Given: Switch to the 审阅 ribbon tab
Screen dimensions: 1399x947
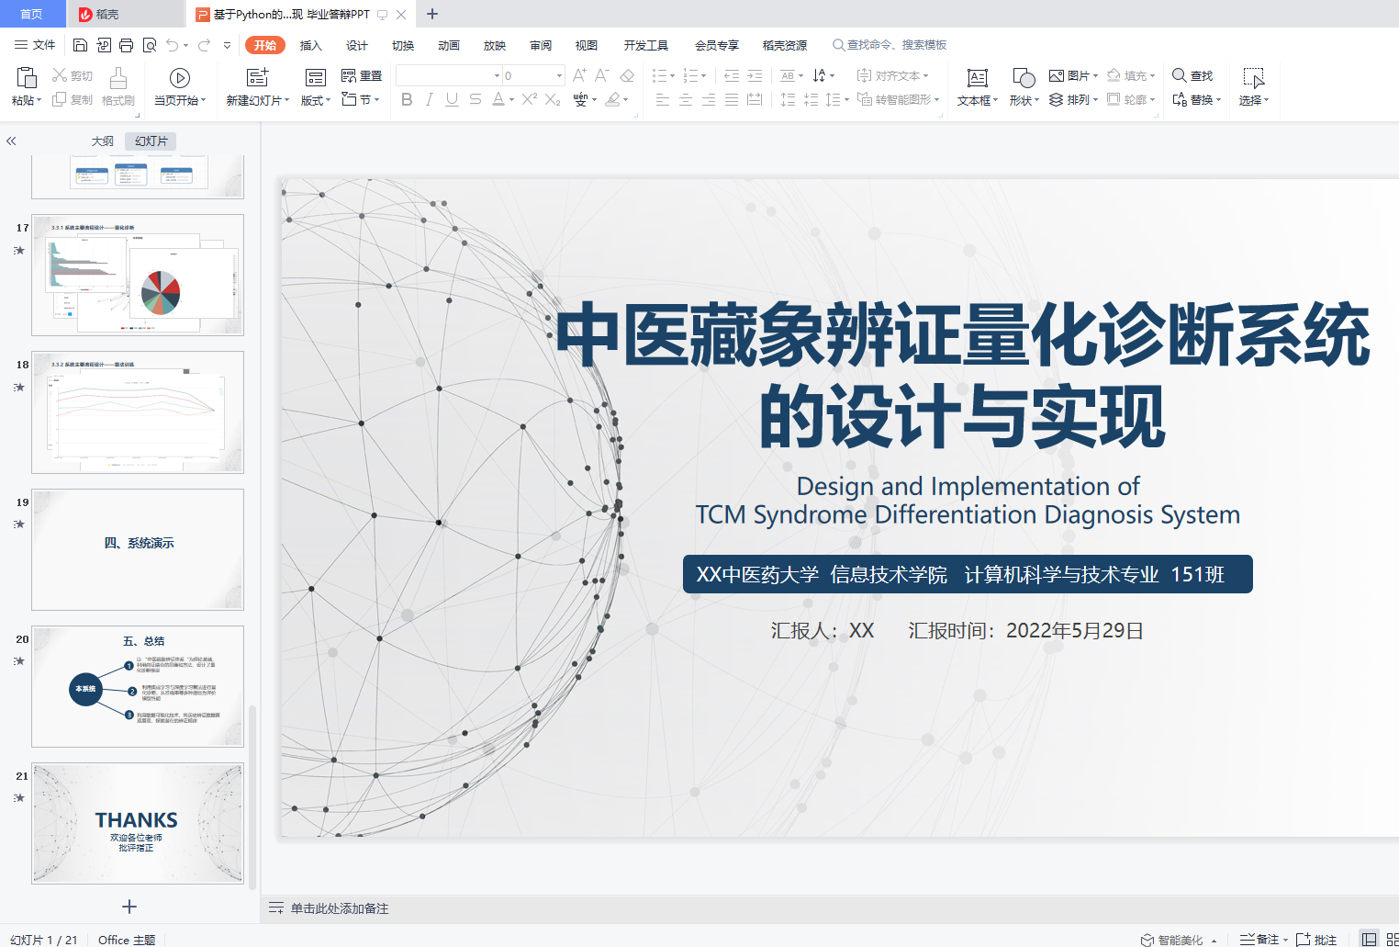Looking at the screenshot, I should [x=541, y=45].
